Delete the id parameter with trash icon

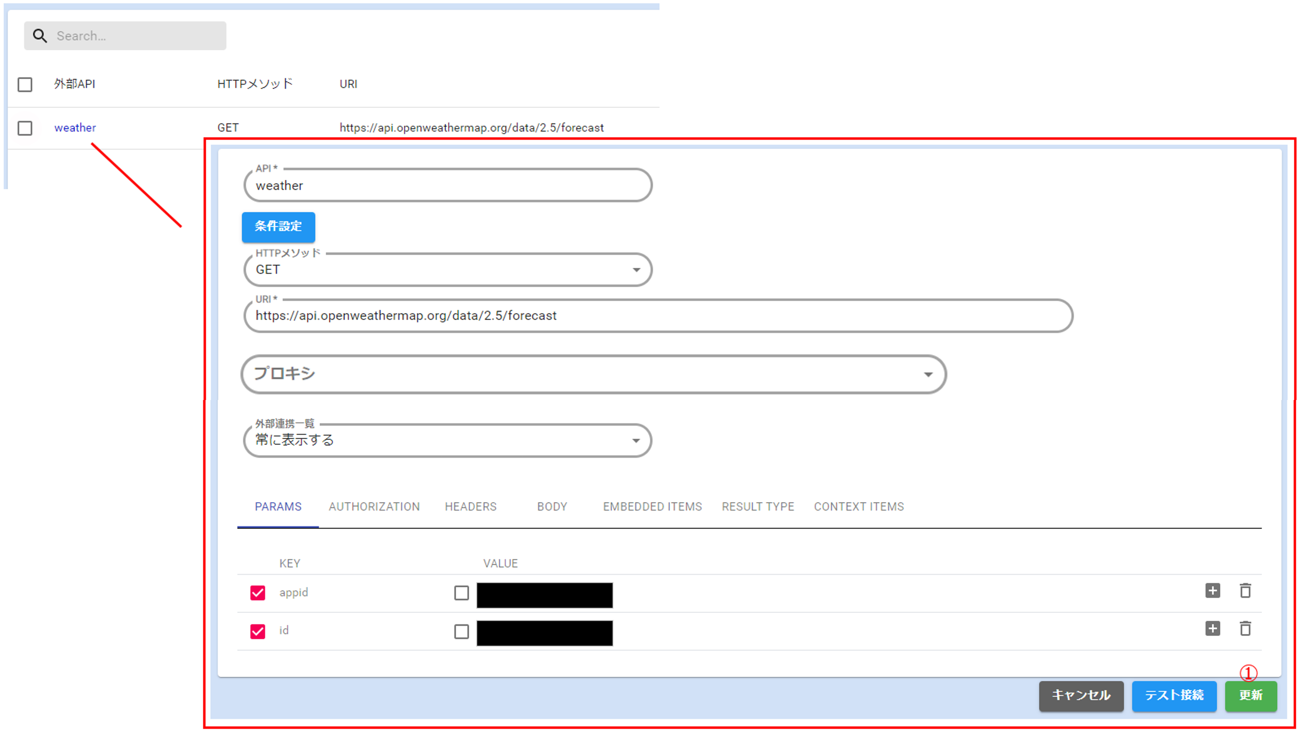click(x=1245, y=628)
